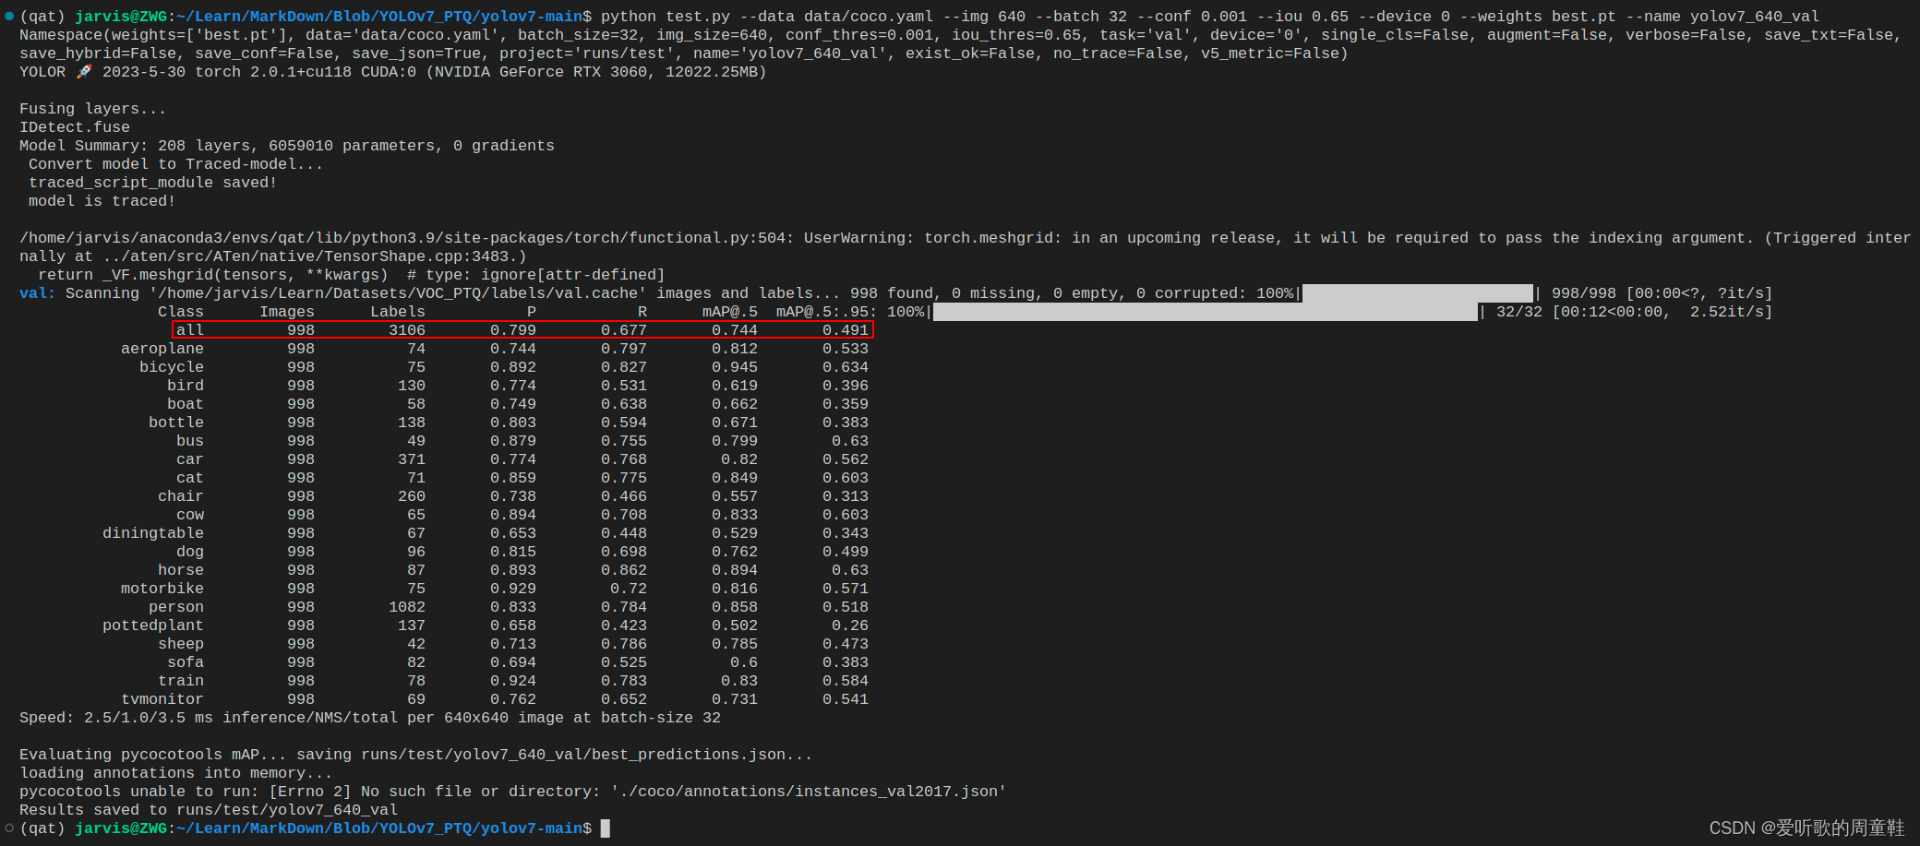Click 'Convert model to Traced-model...' line
The image size is (1920, 846).
tap(176, 164)
